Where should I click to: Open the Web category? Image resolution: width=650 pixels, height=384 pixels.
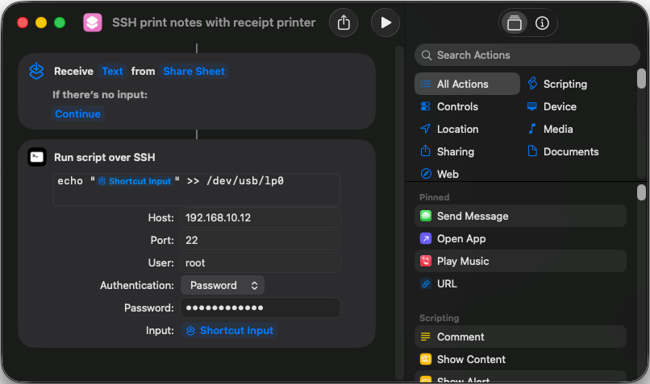[x=440, y=174]
